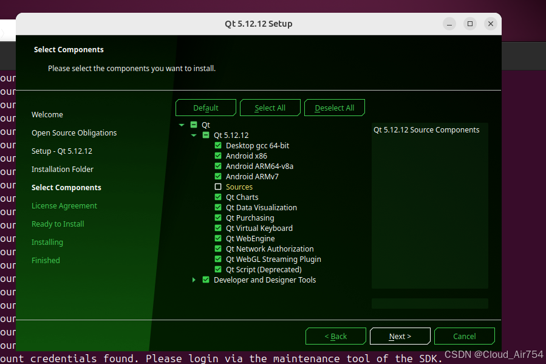Uncheck the Qt Network Authorization checkbox
The width and height of the screenshot is (546, 364).
click(218, 249)
